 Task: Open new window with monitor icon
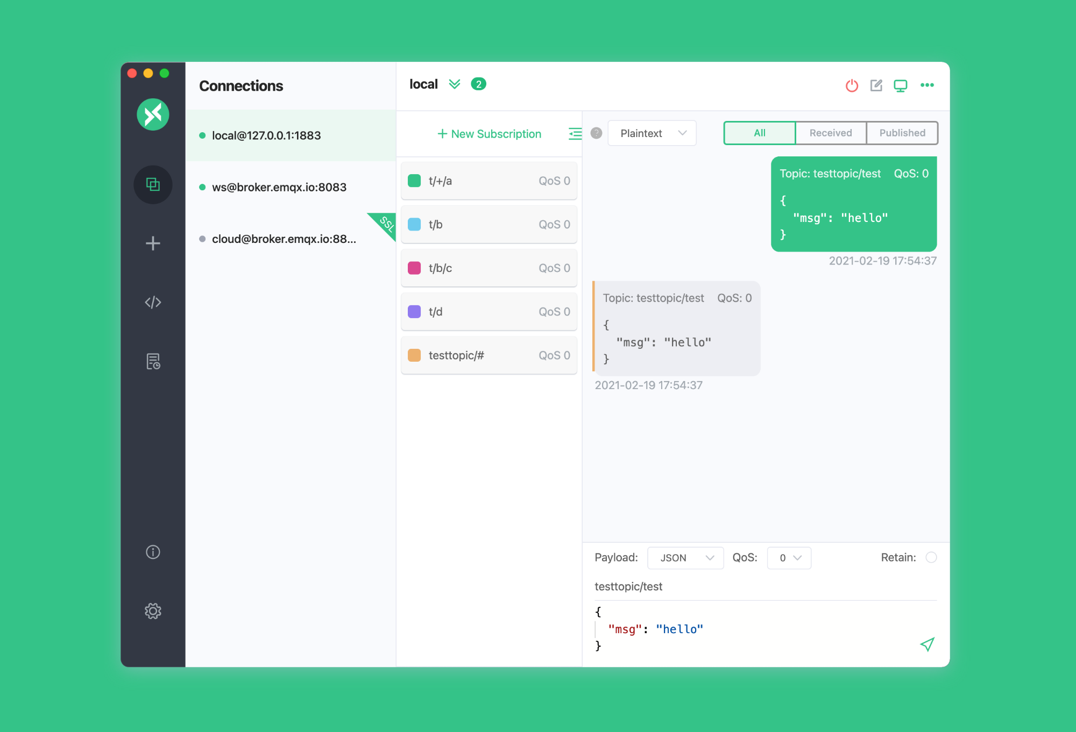(901, 85)
